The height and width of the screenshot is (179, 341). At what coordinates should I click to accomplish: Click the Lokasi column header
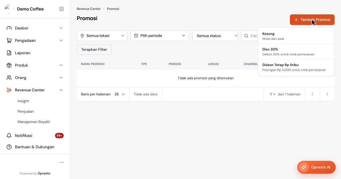point(213,64)
